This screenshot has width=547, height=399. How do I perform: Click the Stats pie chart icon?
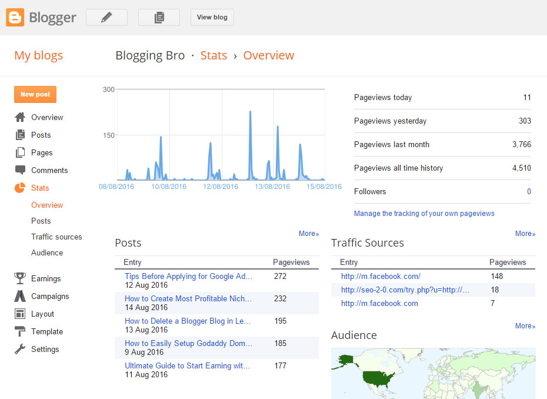pos(20,188)
